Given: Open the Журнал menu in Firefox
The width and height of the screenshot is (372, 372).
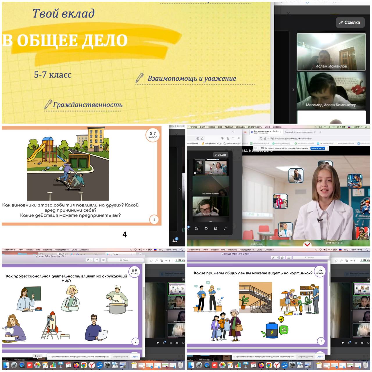Looking at the screenshot, I should coord(229,127).
